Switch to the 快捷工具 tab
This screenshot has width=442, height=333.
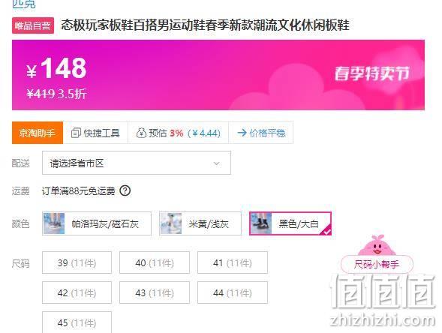click(x=95, y=133)
